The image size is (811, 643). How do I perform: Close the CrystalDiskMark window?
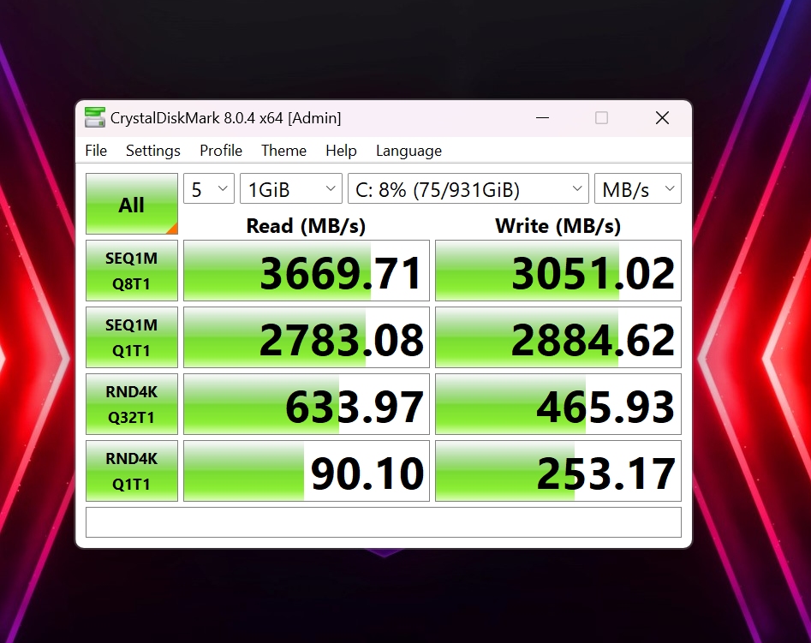point(662,118)
